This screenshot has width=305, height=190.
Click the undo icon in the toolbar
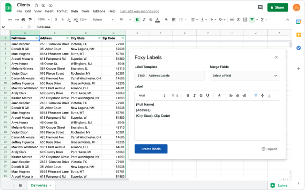click(10, 19)
